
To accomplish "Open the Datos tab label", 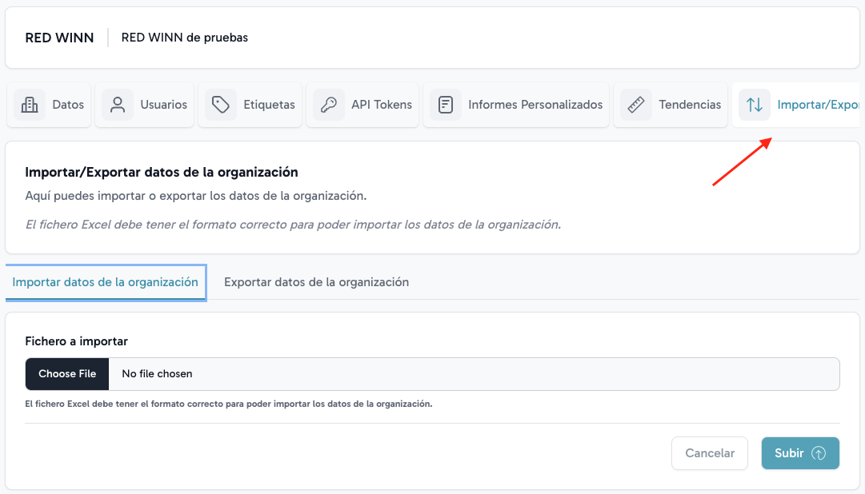I will (x=68, y=105).
